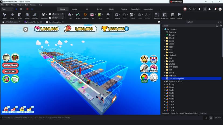223x125 pixels.
Task: Activate the Move tool
Action: click(12, 16)
